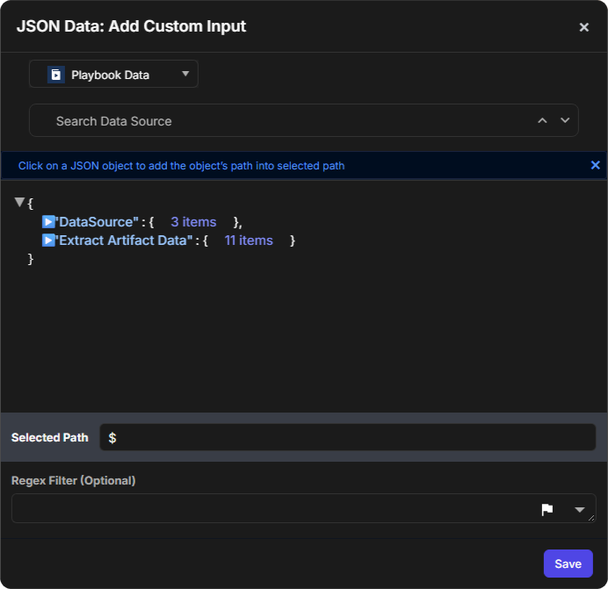The width and height of the screenshot is (608, 589).
Task: Save the custom input
Action: point(568,564)
